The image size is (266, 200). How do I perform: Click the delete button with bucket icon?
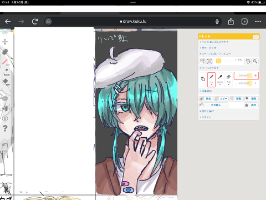251,99
